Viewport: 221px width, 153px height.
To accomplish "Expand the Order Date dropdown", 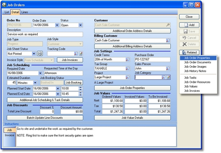I will pyautogui.click(x=57, y=25).
